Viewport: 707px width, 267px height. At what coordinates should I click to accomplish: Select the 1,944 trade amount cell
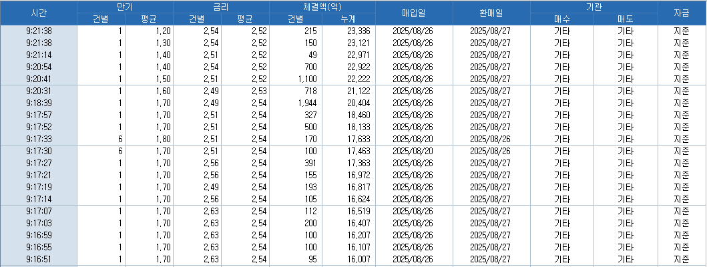click(x=306, y=103)
